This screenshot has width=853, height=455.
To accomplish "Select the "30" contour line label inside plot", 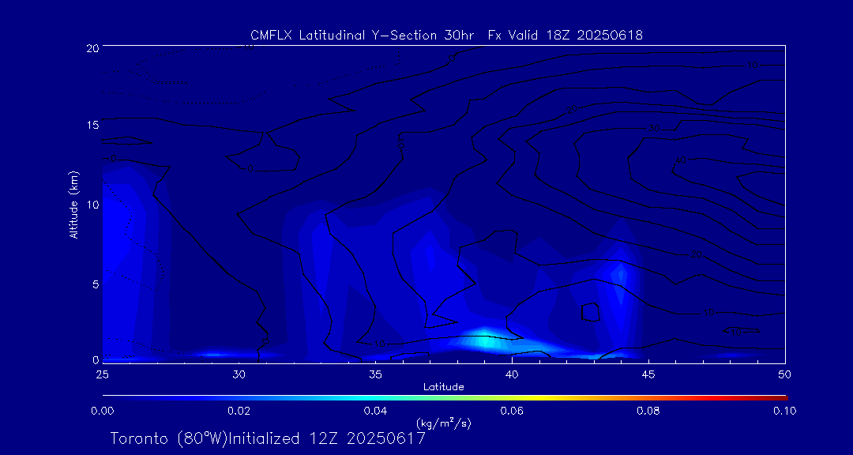I will [655, 129].
